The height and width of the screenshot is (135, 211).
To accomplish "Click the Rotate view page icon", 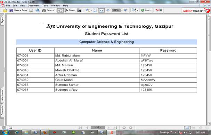I will (134, 10).
